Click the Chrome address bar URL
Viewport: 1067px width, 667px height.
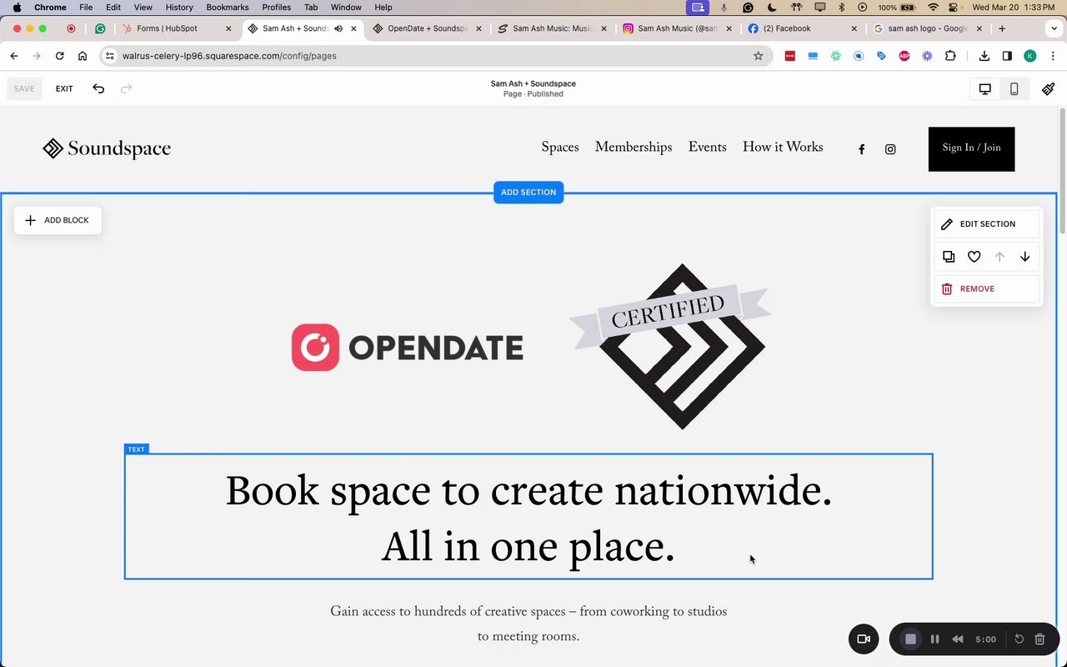tap(229, 56)
